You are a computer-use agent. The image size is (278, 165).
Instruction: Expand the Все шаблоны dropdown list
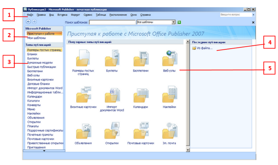[173, 22]
